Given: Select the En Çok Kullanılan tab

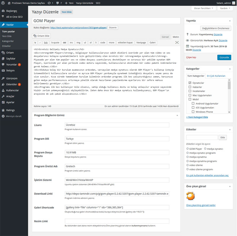Looking at the screenshot, I should [216, 76].
